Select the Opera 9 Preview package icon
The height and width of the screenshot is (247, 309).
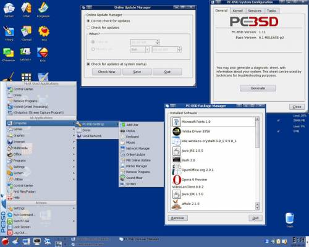point(177,180)
